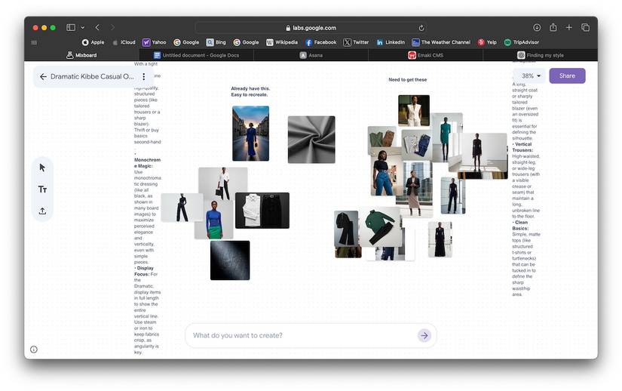The image size is (622, 391).
Task: Open the Yahoo bookmark
Action: pos(155,42)
